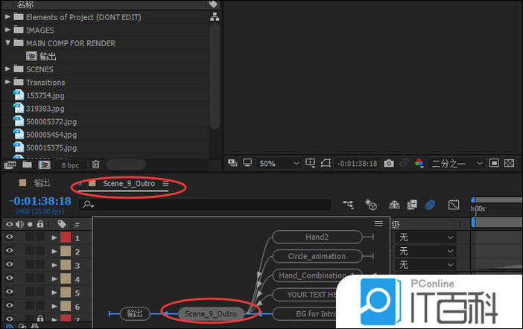Open parent dropdown 无 for layer 1
The width and height of the screenshot is (523, 329).
click(425, 237)
